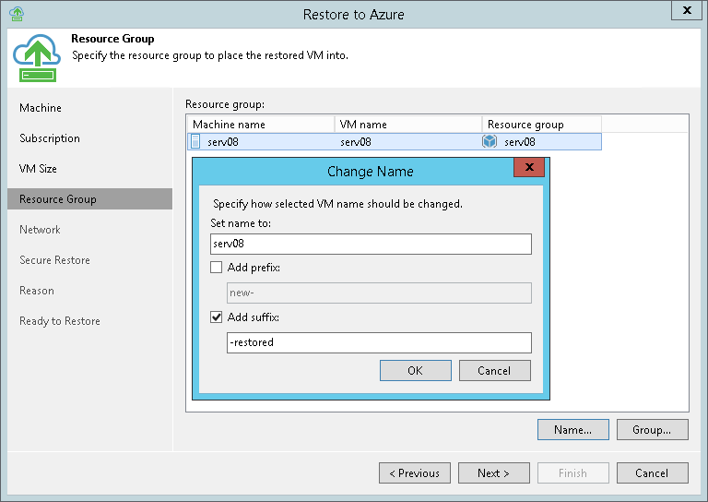Close the Change Name dialog via red X

528,168
